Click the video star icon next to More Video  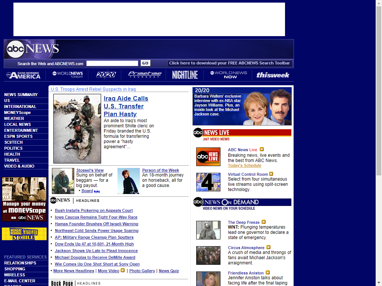tap(122, 270)
